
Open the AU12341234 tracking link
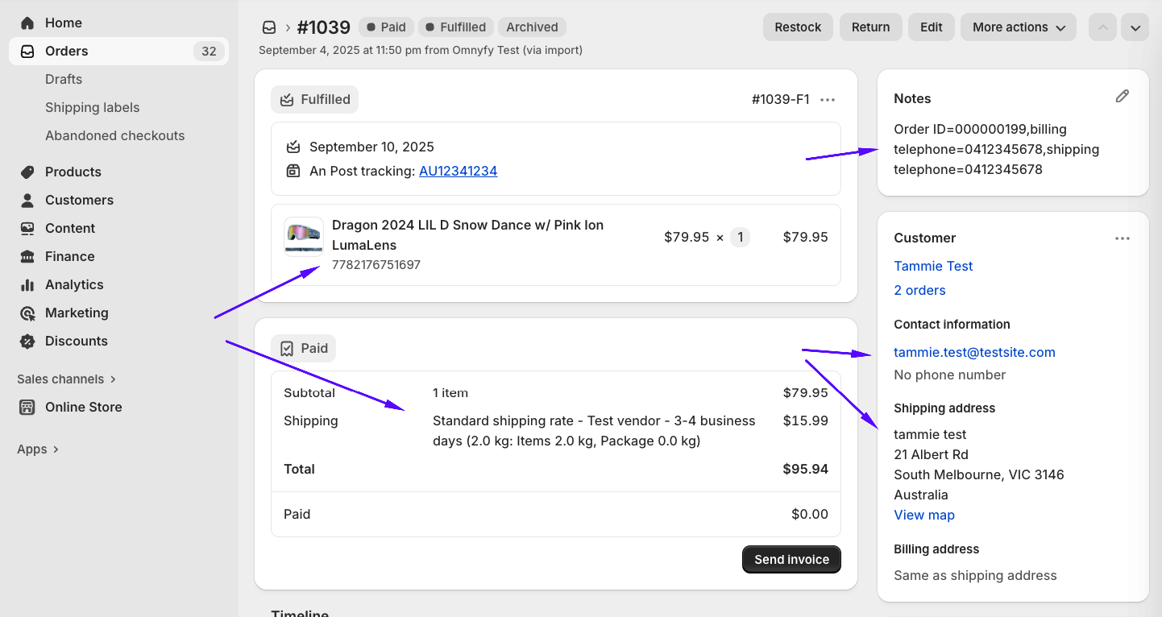point(458,171)
